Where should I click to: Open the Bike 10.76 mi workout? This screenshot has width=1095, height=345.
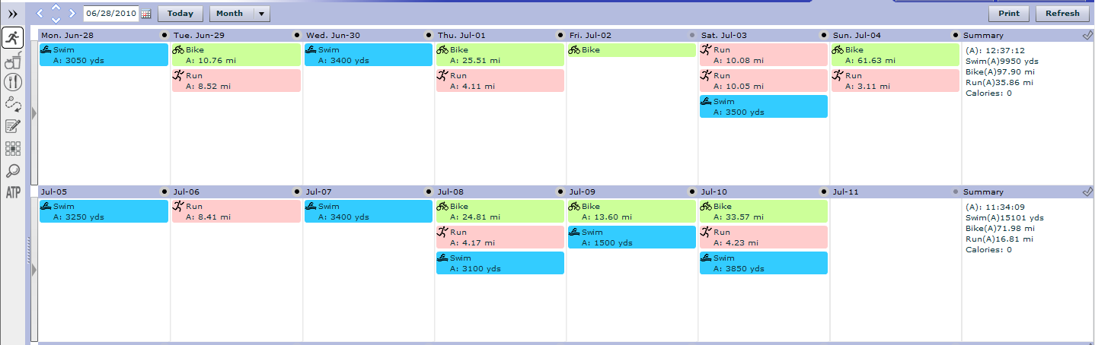click(x=235, y=55)
